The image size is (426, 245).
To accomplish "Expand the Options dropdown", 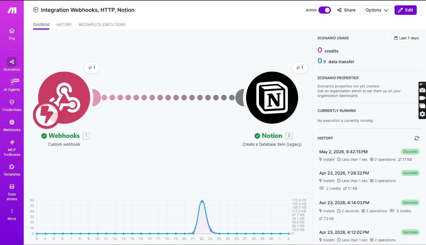I will point(377,10).
